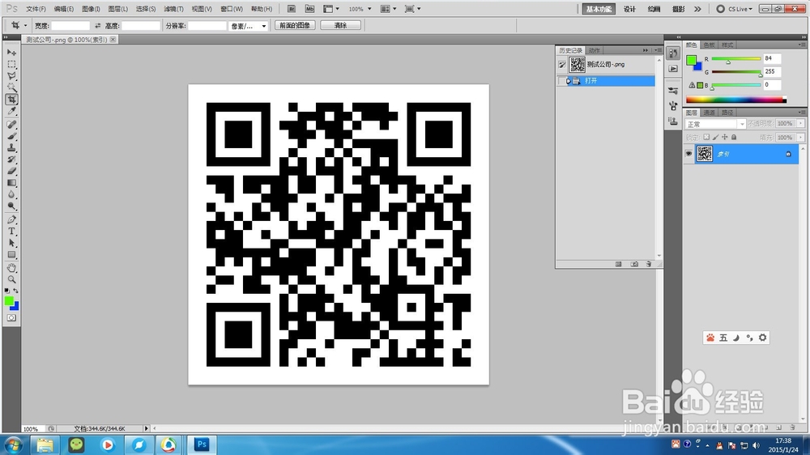810x455 pixels.
Task: Toggle history brush source box for 打开 state
Action: (562, 81)
